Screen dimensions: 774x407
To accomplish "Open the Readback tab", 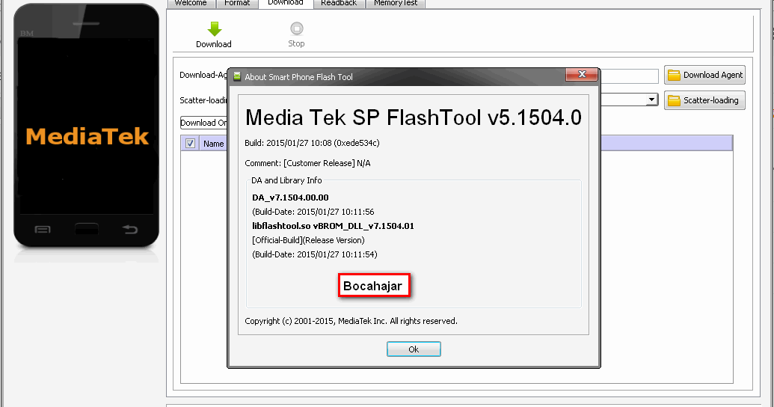I will 339,4.
